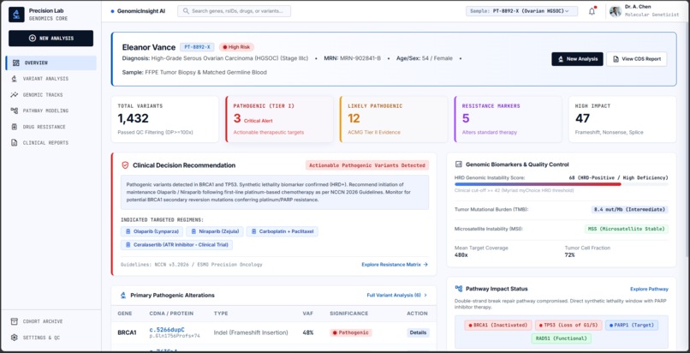The width and height of the screenshot is (690, 353).
Task: Open the Total Variants card
Action: click(x=165, y=119)
